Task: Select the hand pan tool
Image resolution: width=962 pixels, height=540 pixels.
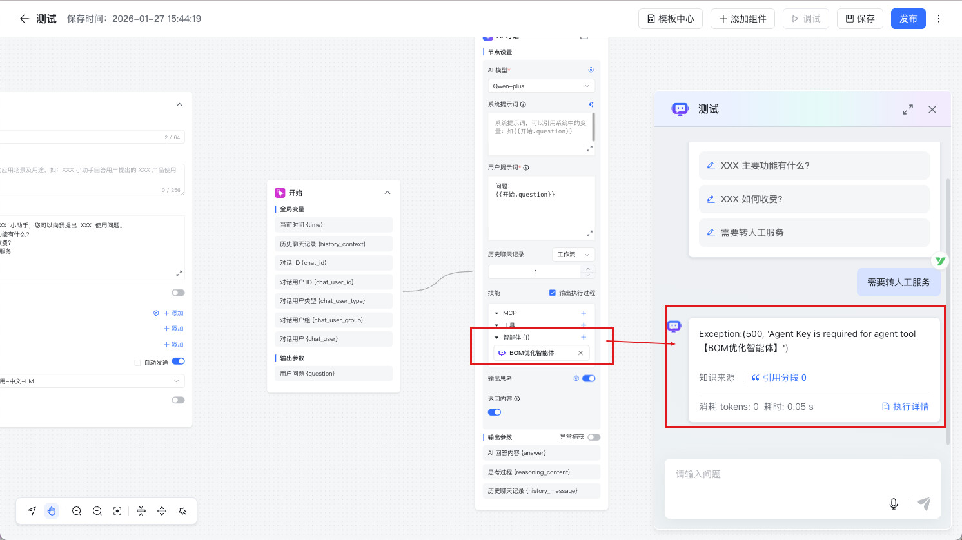Action: point(52,511)
